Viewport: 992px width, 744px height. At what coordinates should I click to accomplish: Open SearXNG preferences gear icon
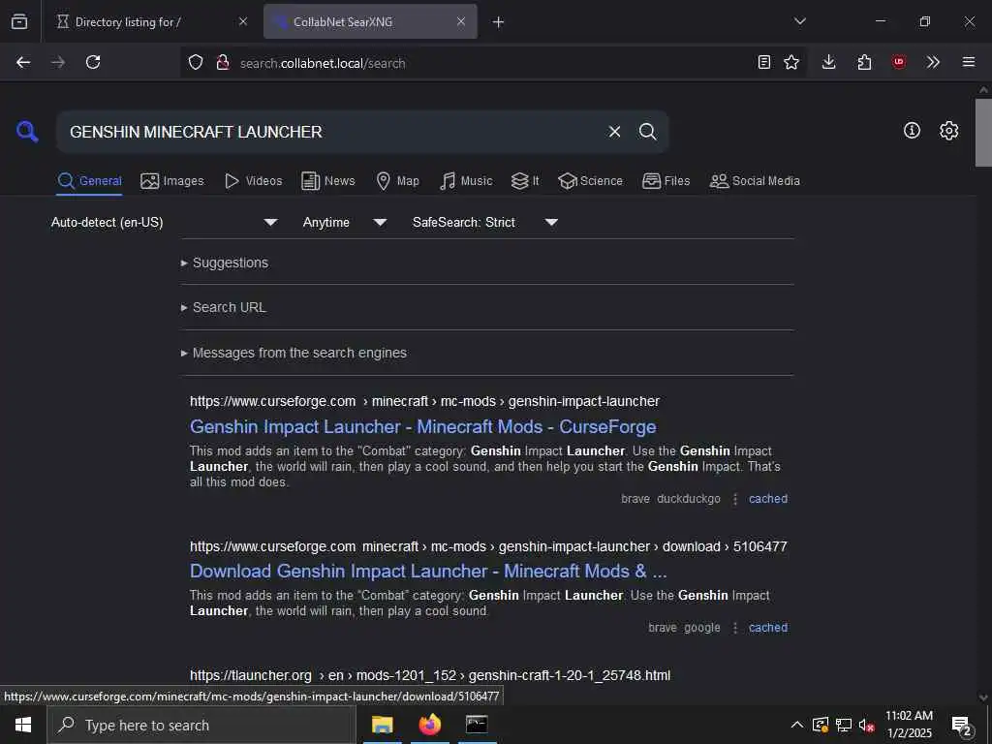click(949, 131)
